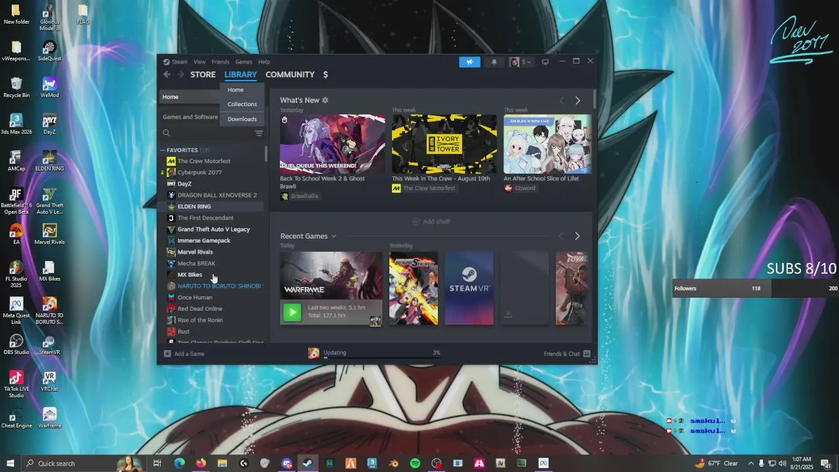Screen dimensions: 839x472
Task: Click Blender icon in taskbar
Action: click(393, 463)
